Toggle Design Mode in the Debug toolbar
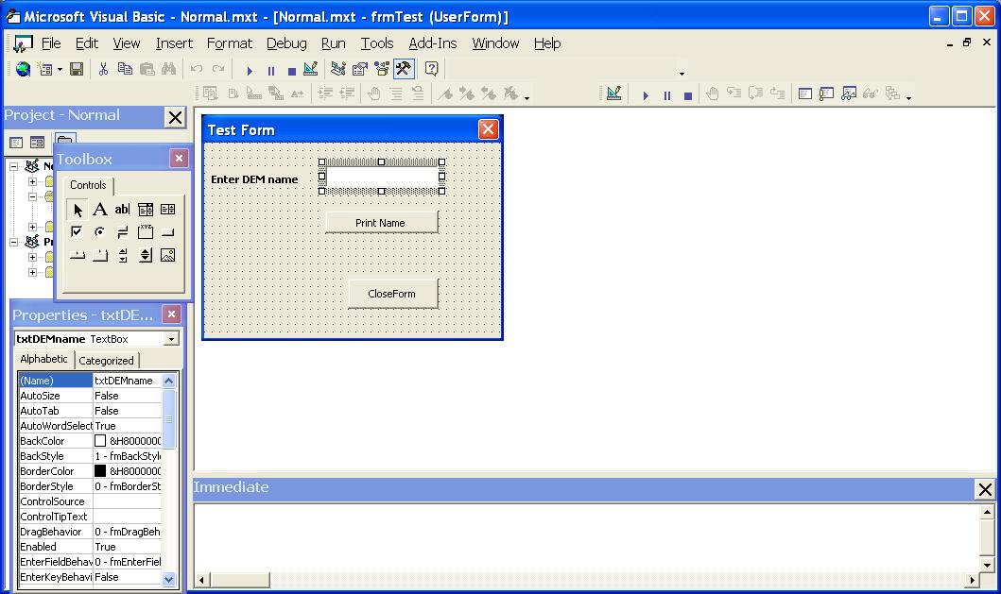 614,94
